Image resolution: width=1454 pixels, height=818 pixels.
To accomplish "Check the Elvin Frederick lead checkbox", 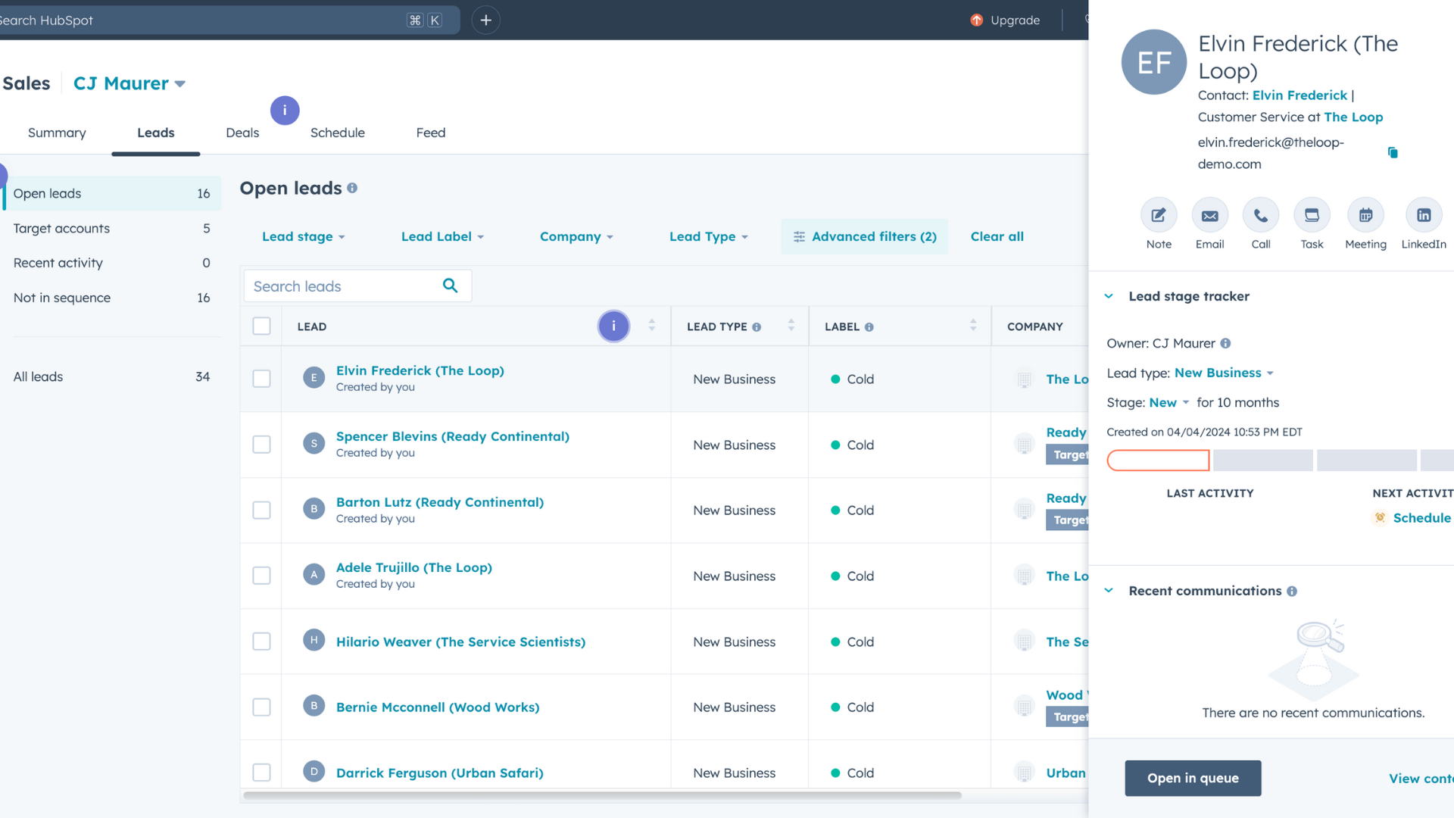I will 261,379.
